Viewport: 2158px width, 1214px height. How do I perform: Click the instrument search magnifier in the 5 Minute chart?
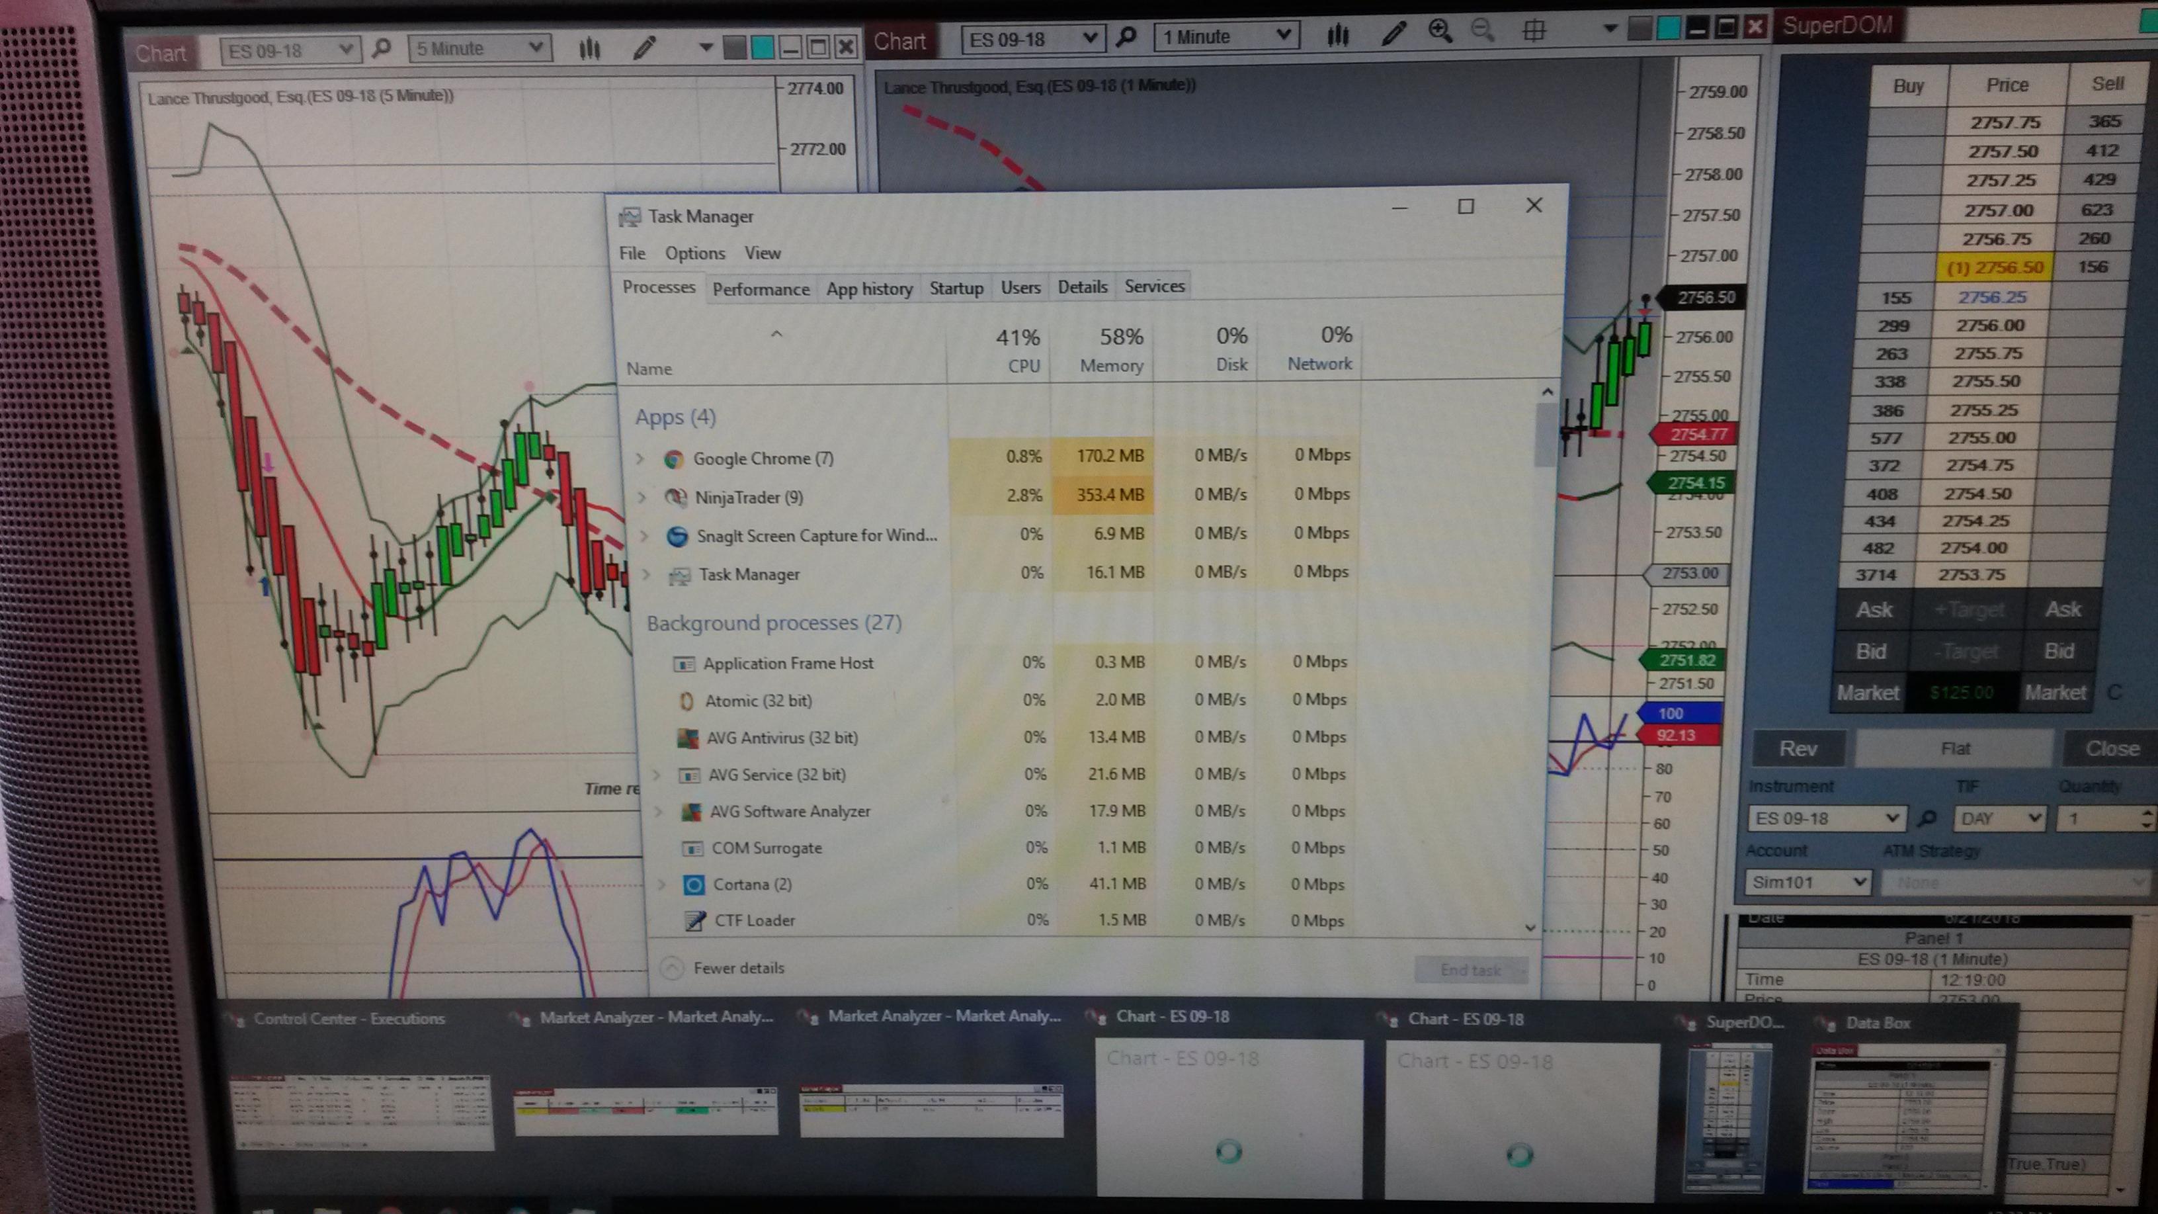381,48
